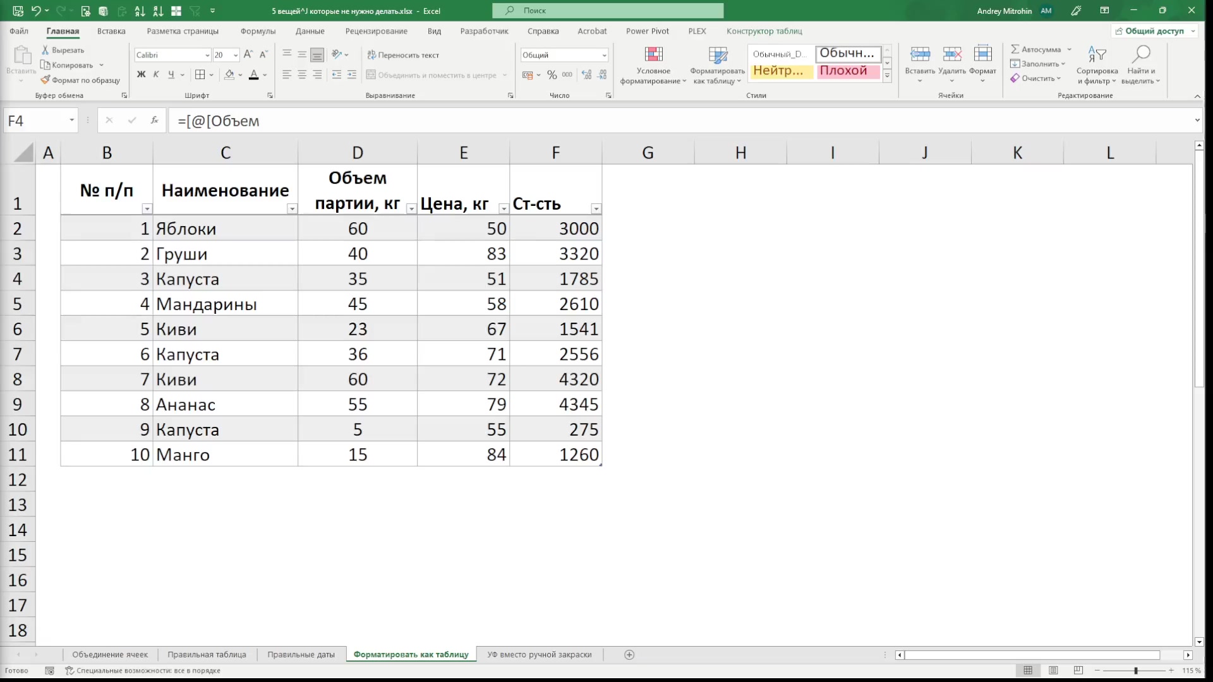
Task: Click the Сортировка и фильтр icon
Action: [x=1097, y=54]
